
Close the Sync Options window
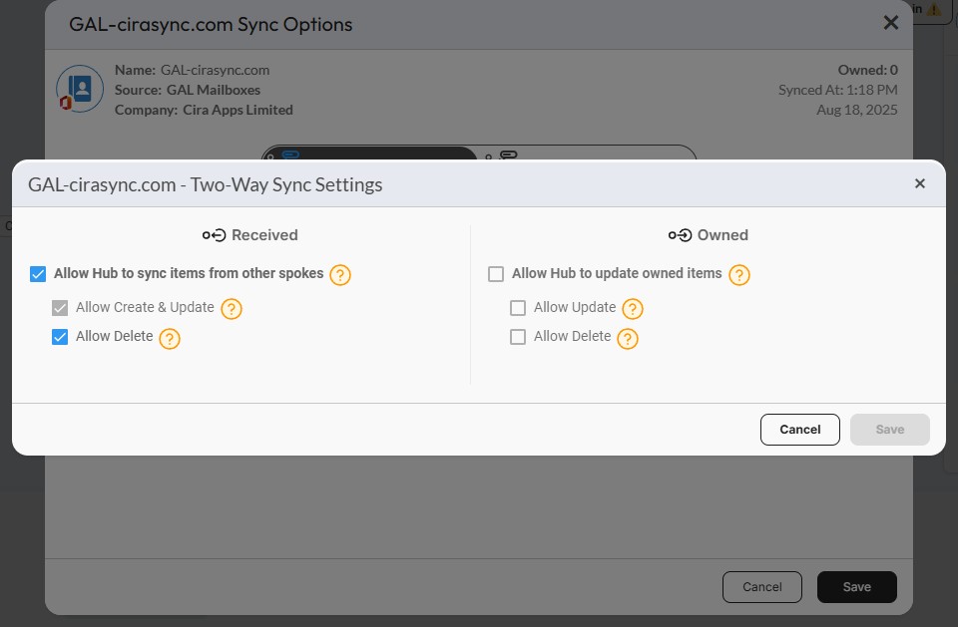click(891, 23)
